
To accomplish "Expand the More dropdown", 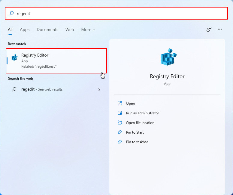I will coord(88,30).
